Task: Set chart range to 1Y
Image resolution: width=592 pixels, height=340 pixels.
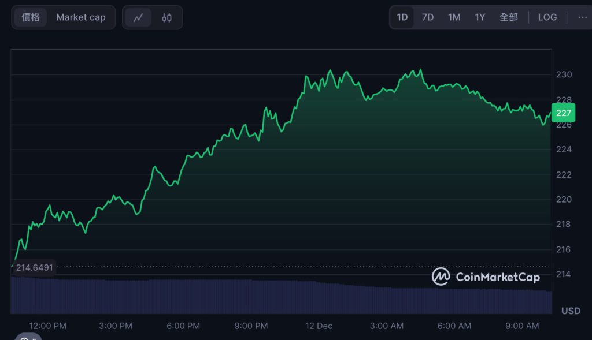Action: [x=480, y=17]
